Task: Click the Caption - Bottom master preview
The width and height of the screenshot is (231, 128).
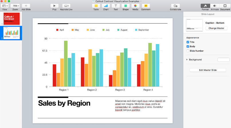Action: (x=194, y=25)
